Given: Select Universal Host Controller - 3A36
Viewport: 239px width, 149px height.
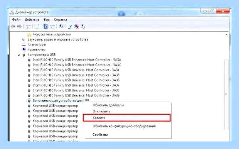Looking at the screenshot, I should (x=76, y=80).
